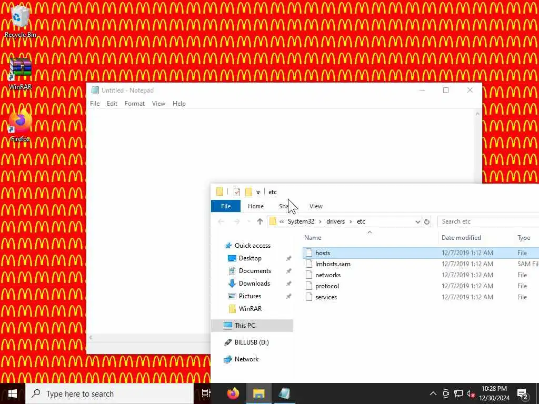Open Notepad Format menu

pos(135,104)
